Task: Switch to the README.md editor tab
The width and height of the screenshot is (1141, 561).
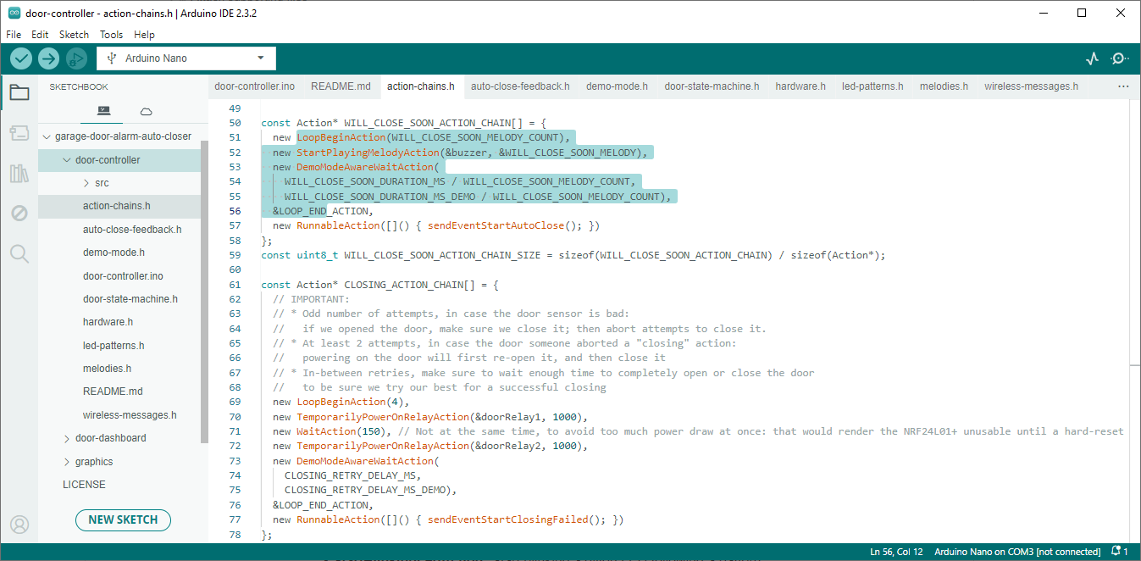Action: coord(341,86)
